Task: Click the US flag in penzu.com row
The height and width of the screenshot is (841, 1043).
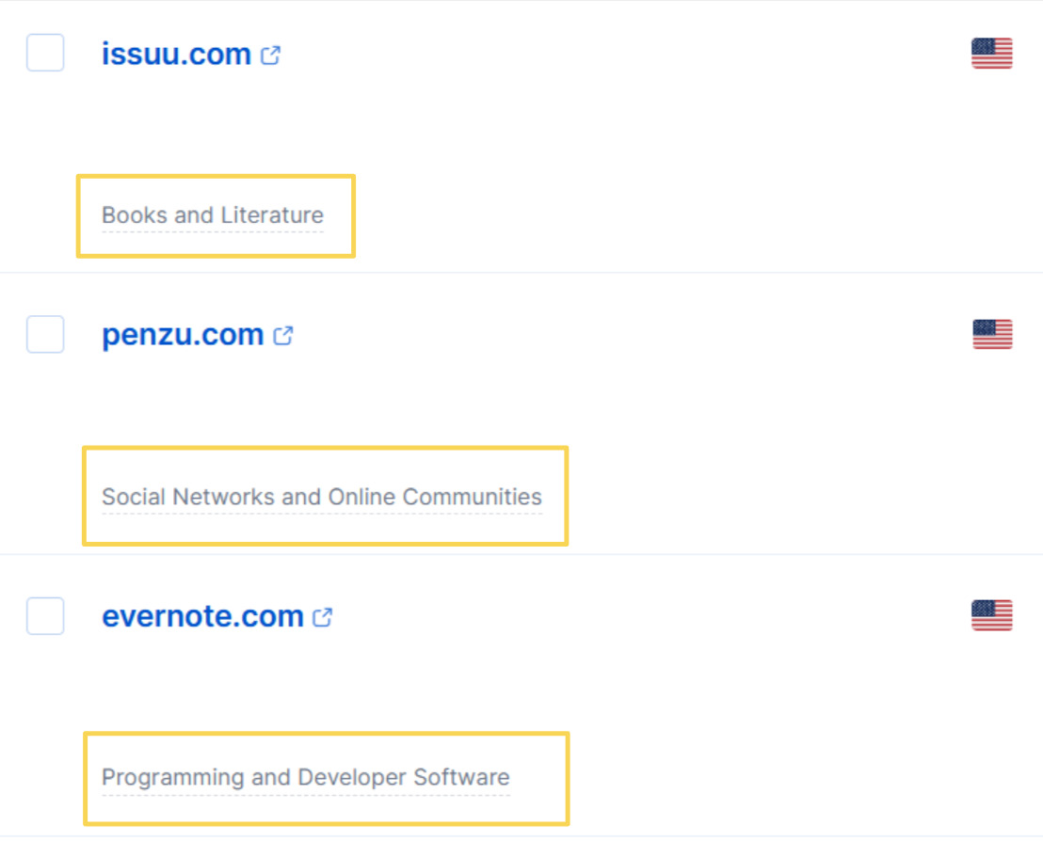Action: pyautogui.click(x=992, y=334)
